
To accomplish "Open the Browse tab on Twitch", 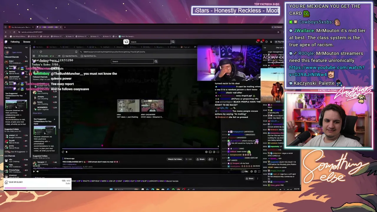I will point(27,42).
